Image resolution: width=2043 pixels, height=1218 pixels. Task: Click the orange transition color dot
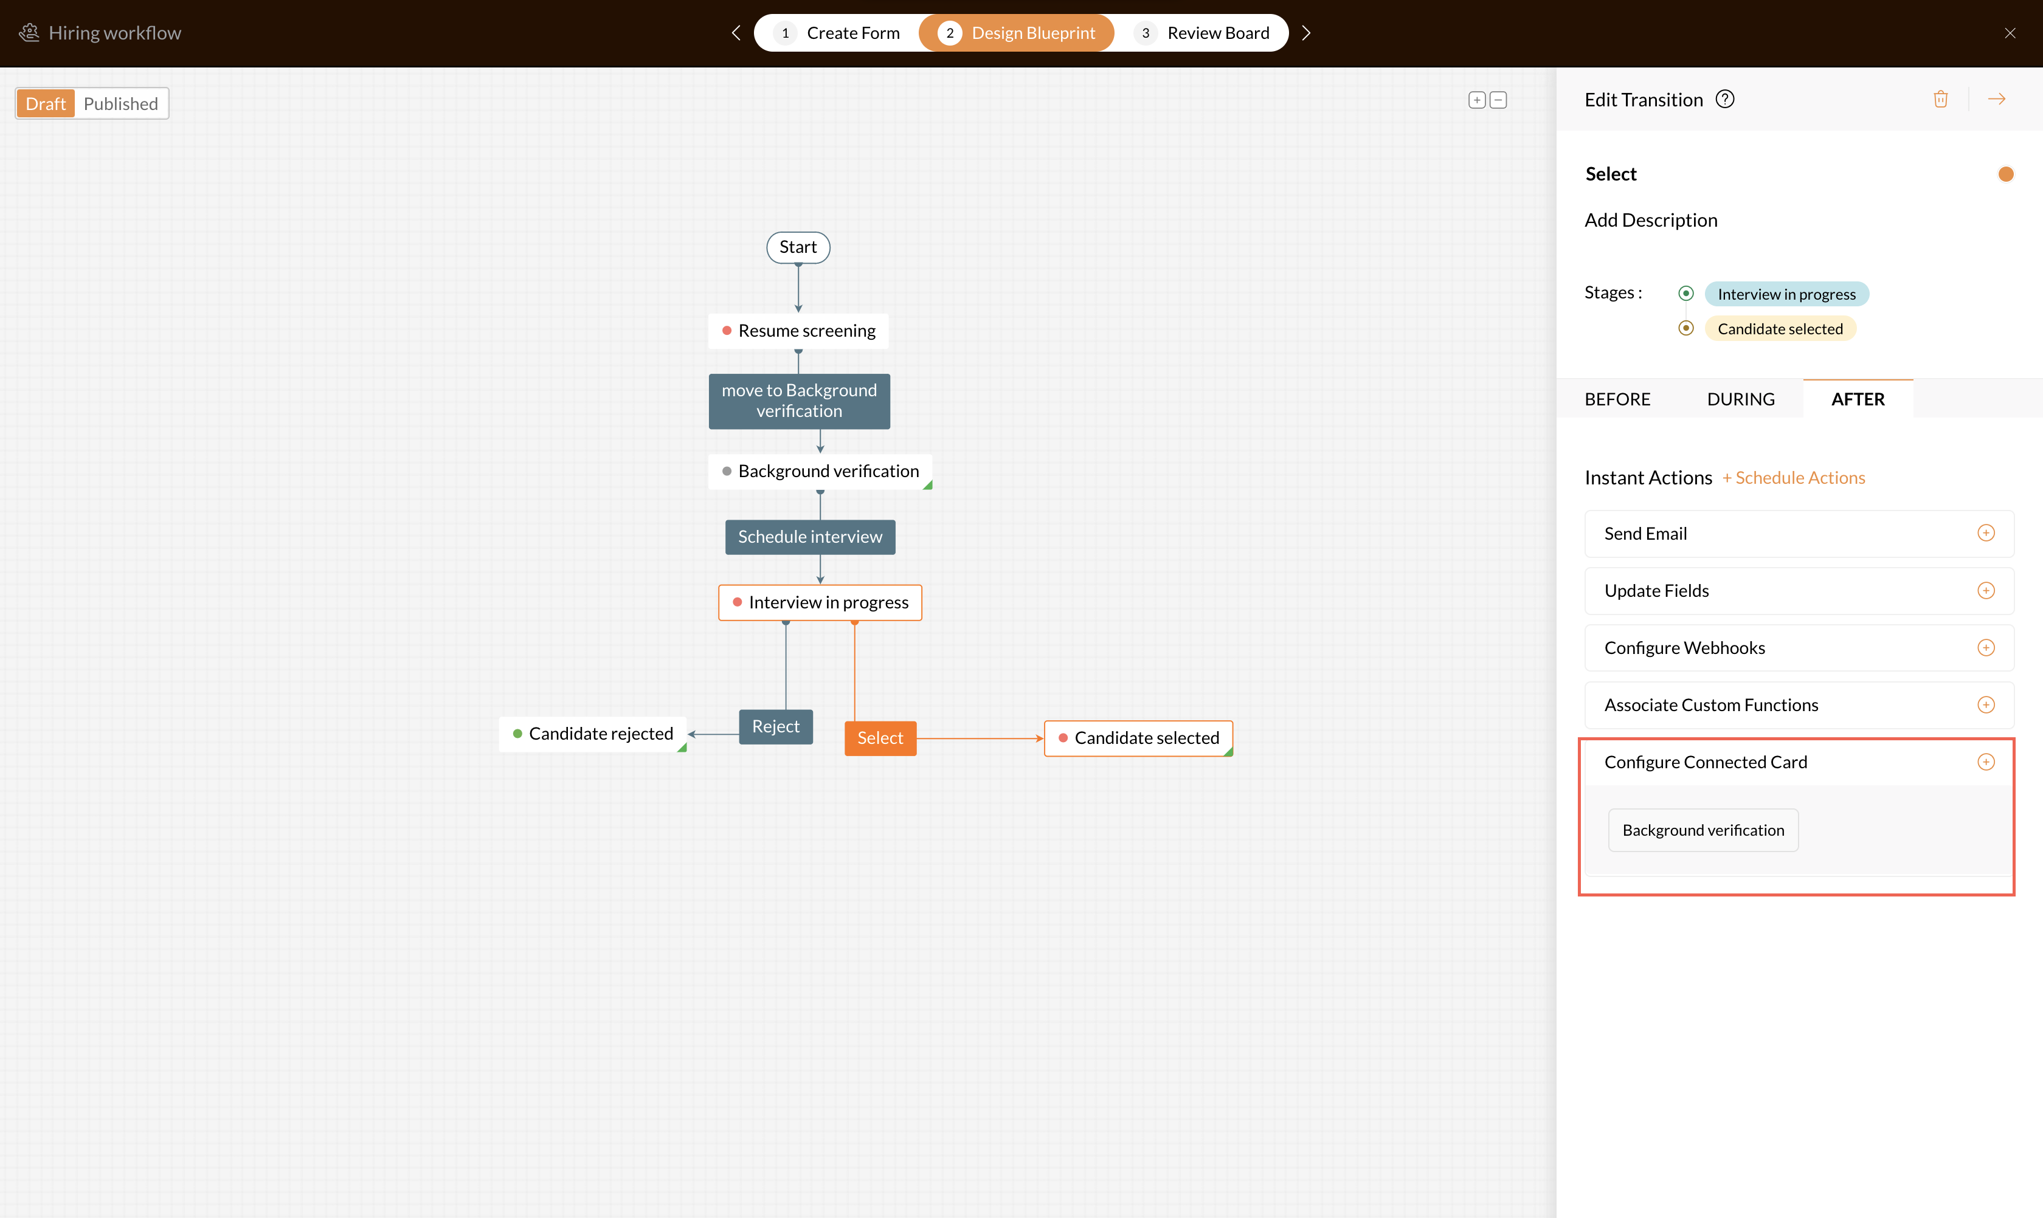2005,174
